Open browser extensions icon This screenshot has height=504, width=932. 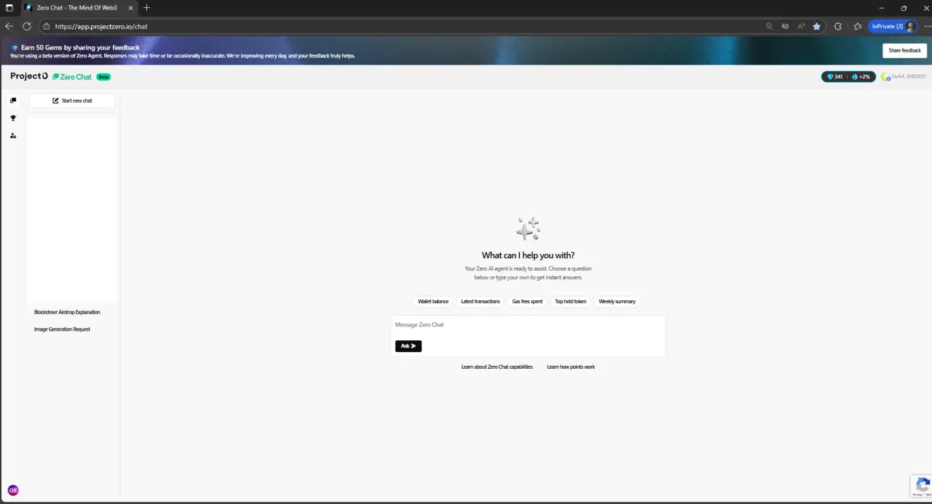(x=838, y=26)
